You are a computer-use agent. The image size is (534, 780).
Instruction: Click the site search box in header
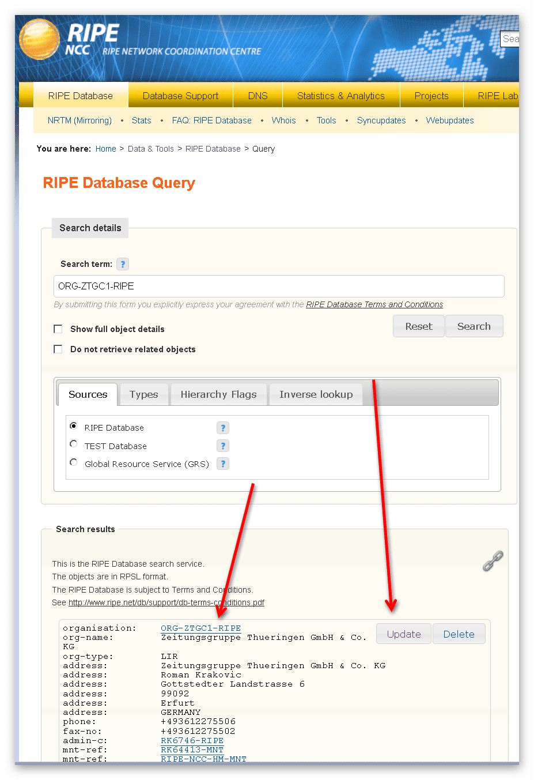(x=510, y=39)
